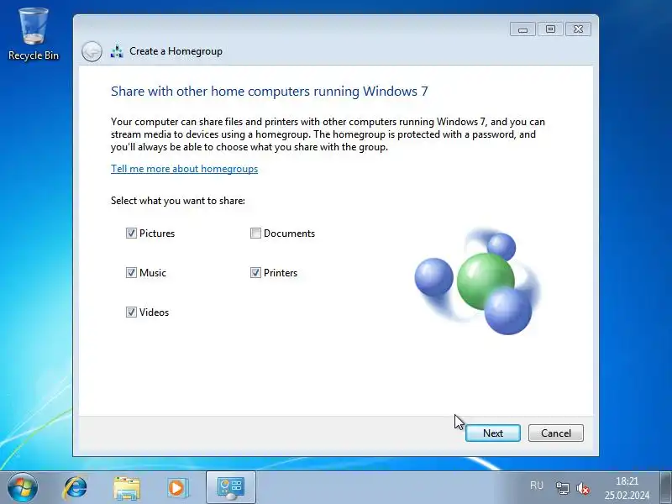Image resolution: width=672 pixels, height=504 pixels.
Task: Uncheck the Pictures checkbox
Action: (131, 234)
